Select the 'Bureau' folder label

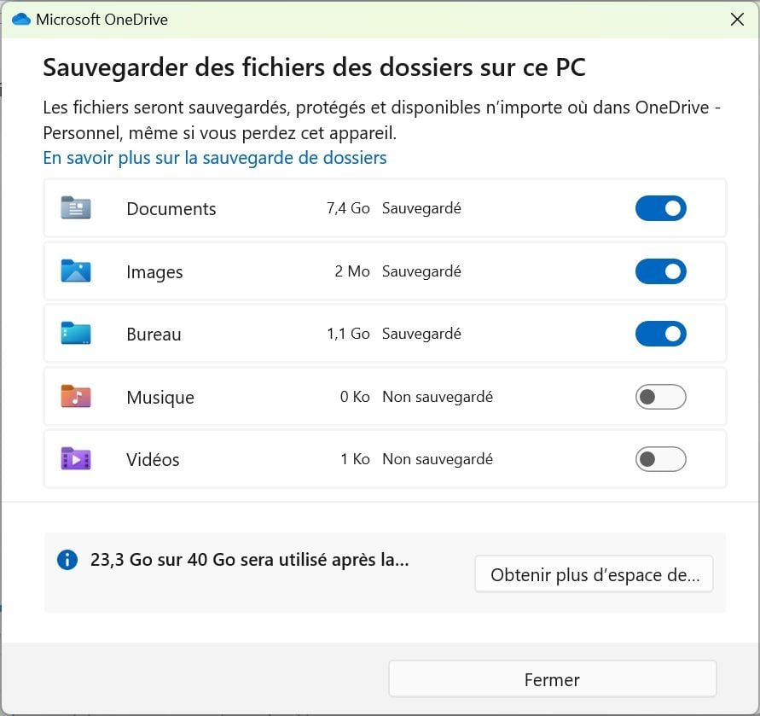tap(154, 335)
